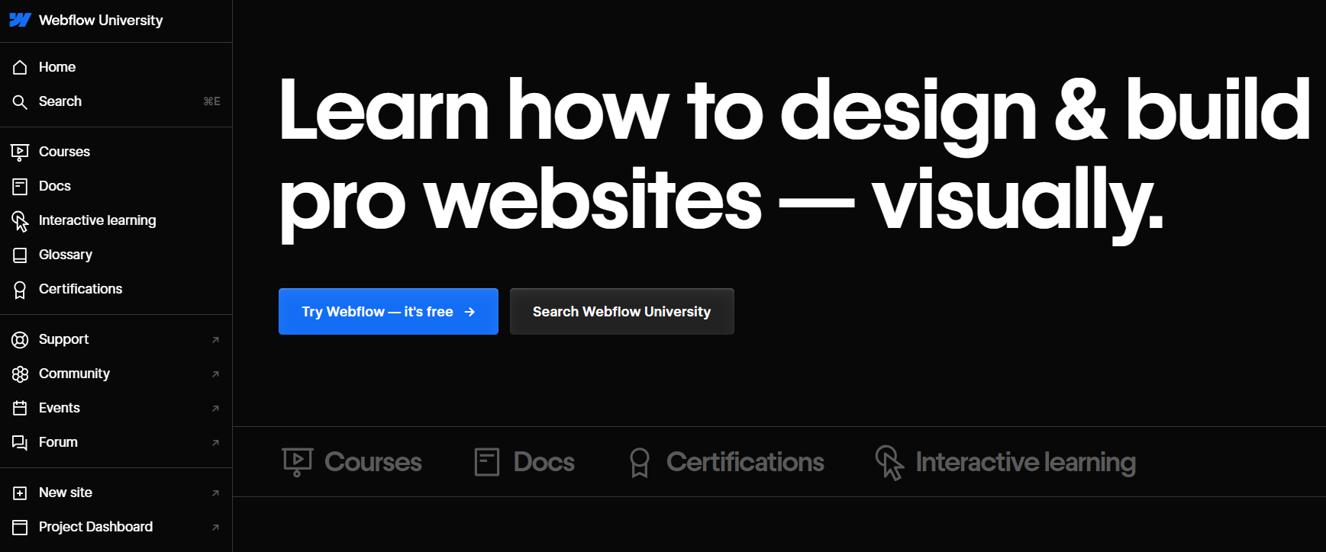
Task: Click the large Interactive learning heading link
Action: (x=1025, y=463)
